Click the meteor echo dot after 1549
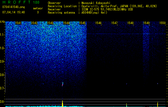 (158, 83)
